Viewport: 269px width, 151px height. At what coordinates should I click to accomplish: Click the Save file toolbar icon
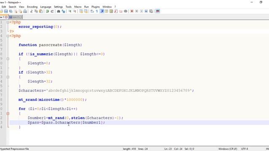coord(6,11)
